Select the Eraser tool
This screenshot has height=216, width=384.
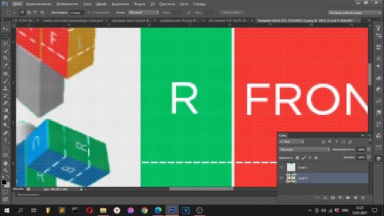[x=5, y=103]
